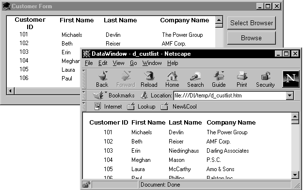
Task: Print the page using Print icon
Action: (x=242, y=79)
